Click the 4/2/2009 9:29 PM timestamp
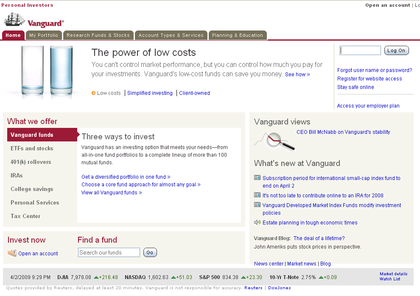The height and width of the screenshot is (296, 420). coord(30,277)
